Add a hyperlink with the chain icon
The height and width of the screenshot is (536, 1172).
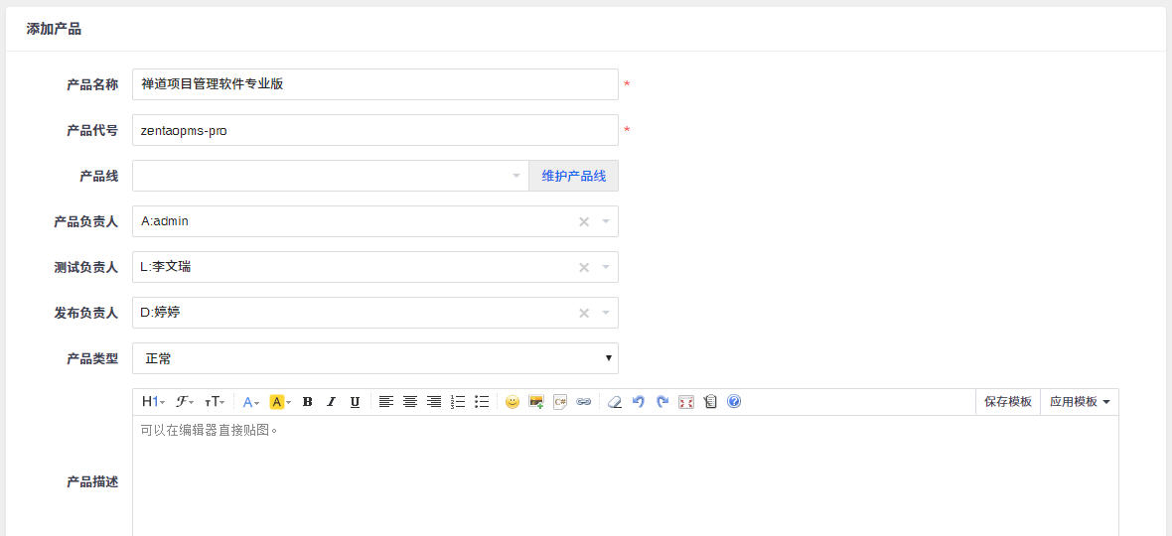pyautogui.click(x=584, y=402)
